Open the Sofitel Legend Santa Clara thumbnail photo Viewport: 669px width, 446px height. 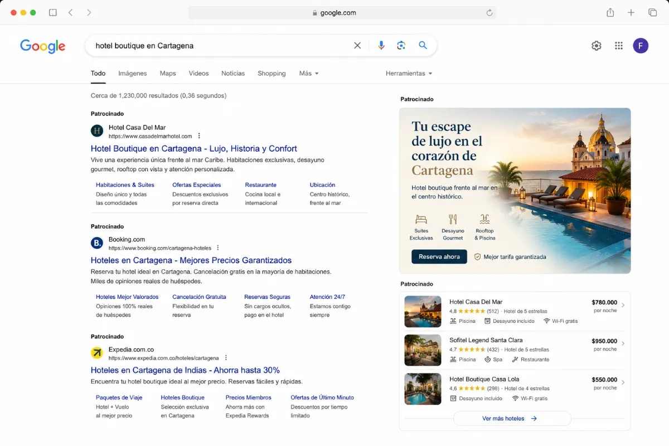point(423,350)
